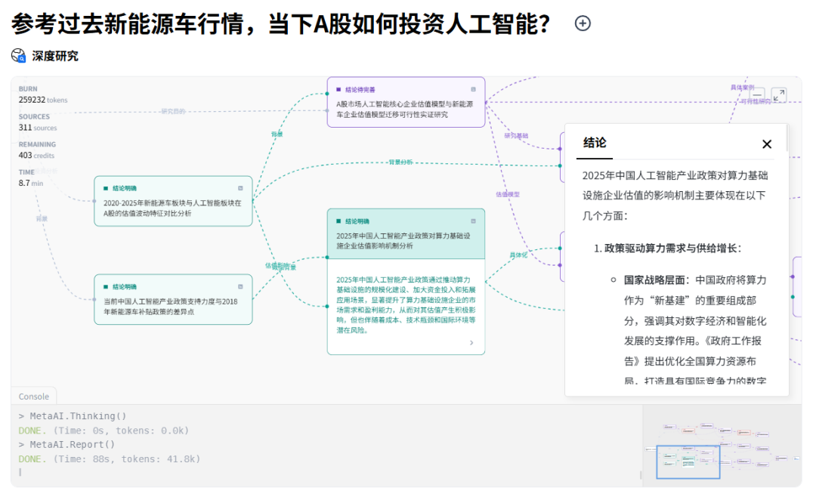The height and width of the screenshot is (494, 816).
Task: Click the corner icon on the 2020-2025年新能源车板块 node
Action: click(240, 188)
